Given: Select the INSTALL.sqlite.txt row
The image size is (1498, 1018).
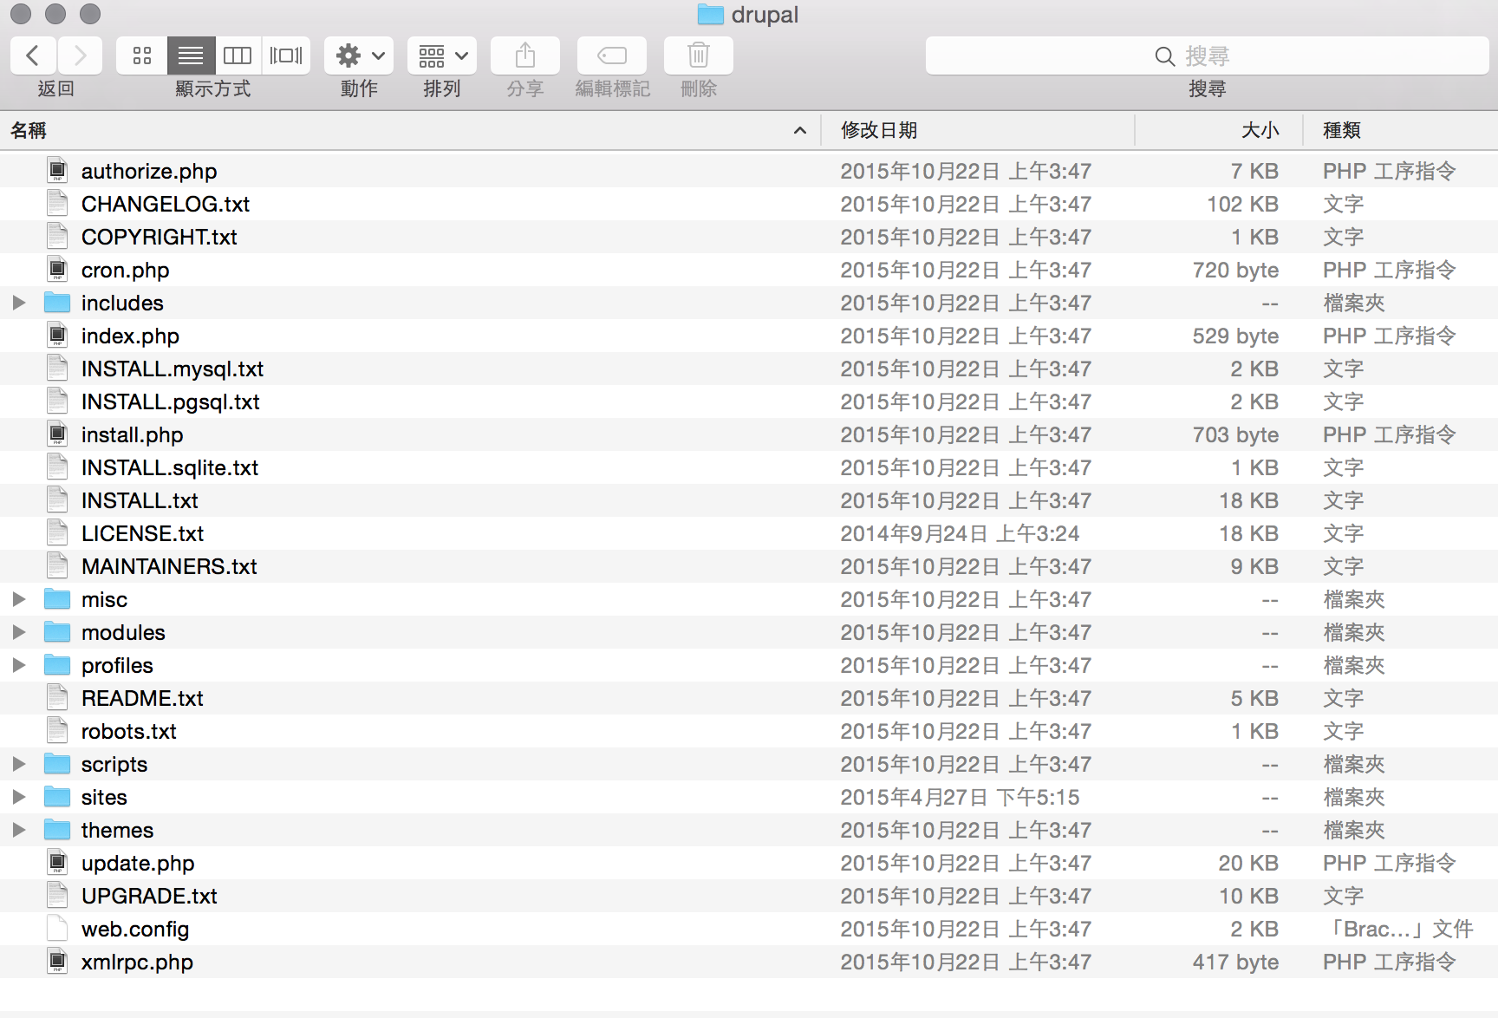Looking at the screenshot, I should (x=749, y=467).
